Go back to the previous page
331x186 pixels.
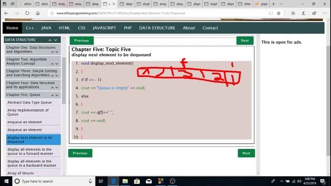click(6, 13)
